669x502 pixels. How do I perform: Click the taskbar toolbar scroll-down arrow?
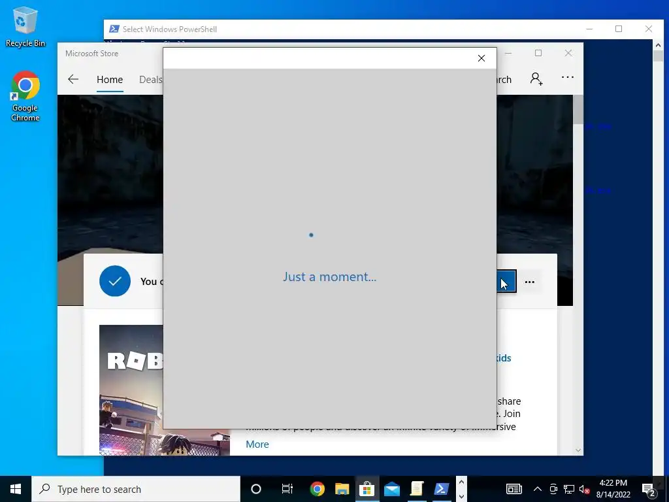coord(461,496)
